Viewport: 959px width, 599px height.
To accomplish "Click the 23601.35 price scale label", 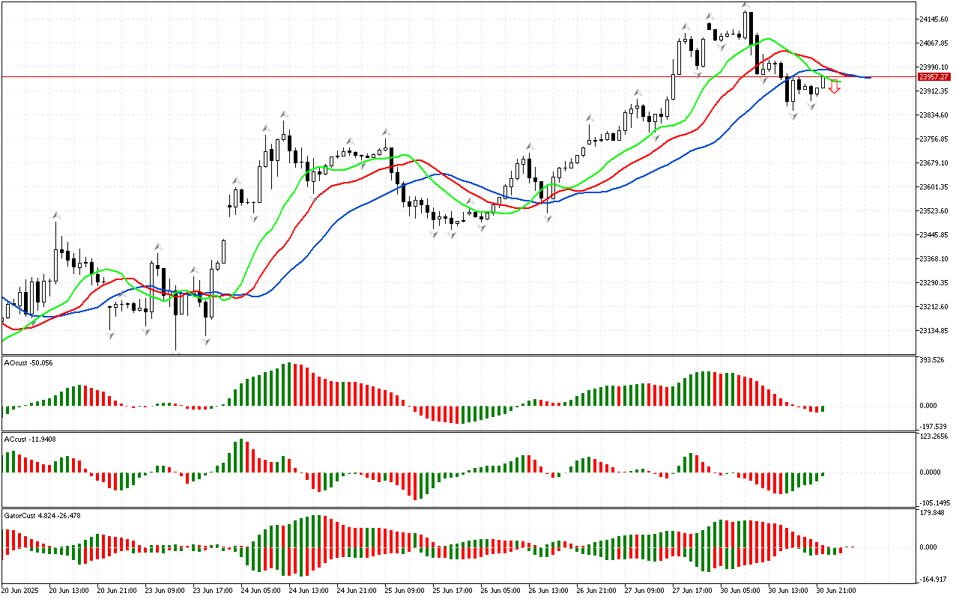I will coord(934,187).
